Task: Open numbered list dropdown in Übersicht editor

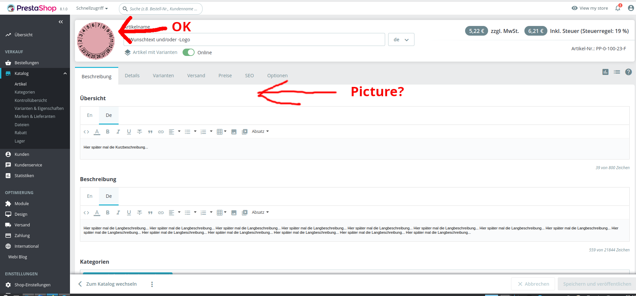Action: pyautogui.click(x=207, y=132)
